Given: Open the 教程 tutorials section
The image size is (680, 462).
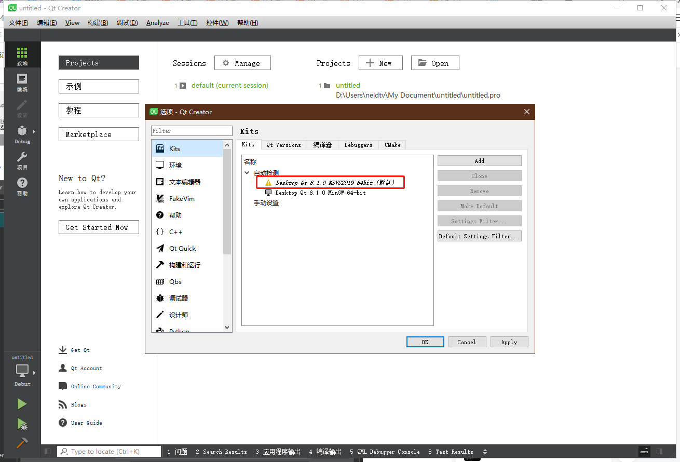Looking at the screenshot, I should coord(99,110).
